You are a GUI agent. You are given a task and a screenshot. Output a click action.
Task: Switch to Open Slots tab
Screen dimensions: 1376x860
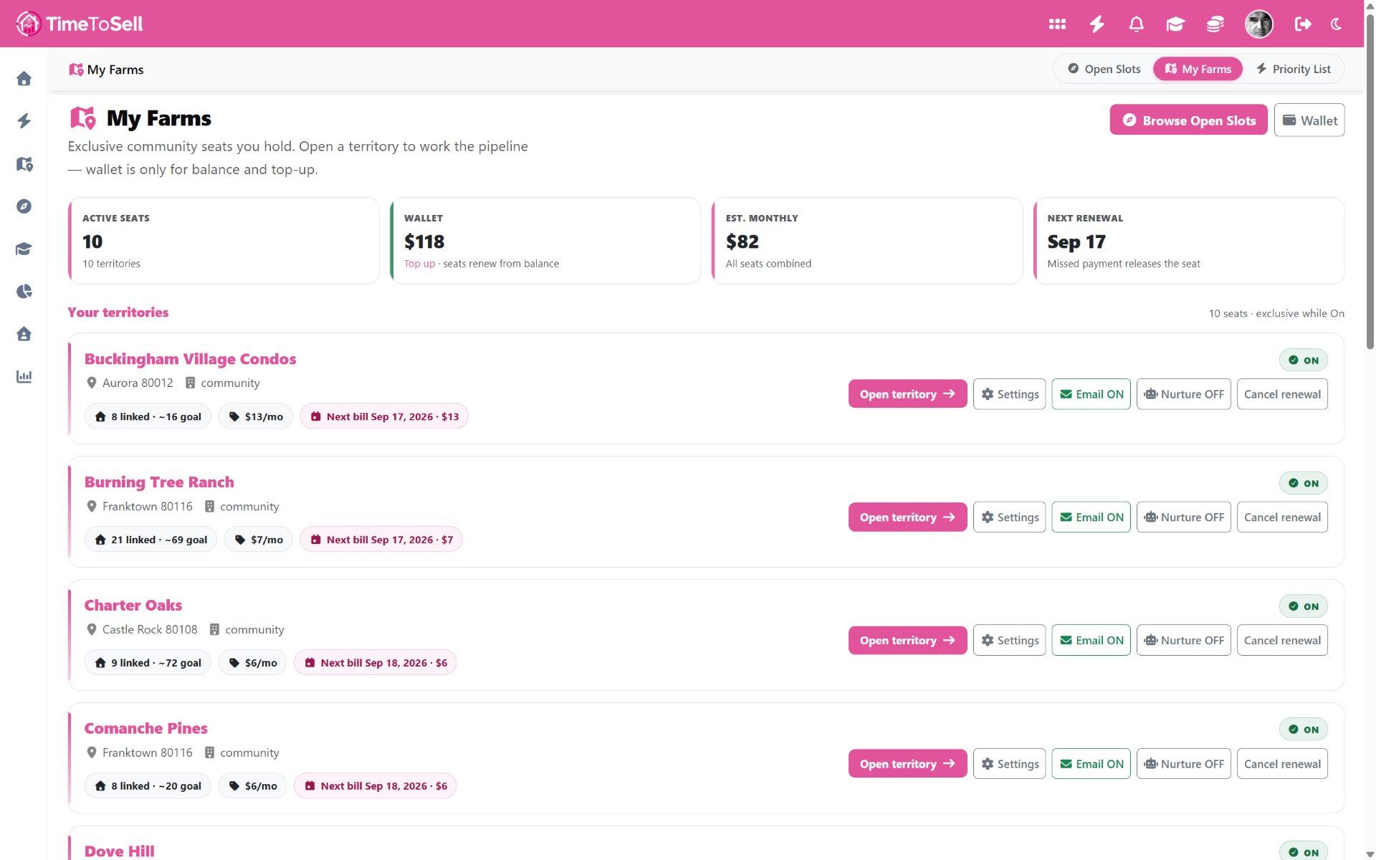(1104, 69)
